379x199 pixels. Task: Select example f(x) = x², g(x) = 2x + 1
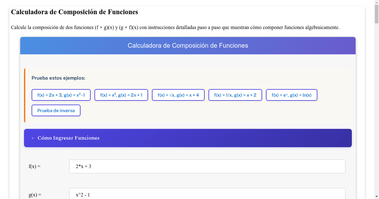coord(121,94)
